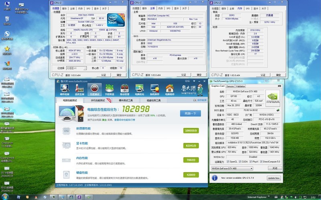
Task: Switch to 磁盘检测工具 tab in Ludashi
Action: (x=154, y=100)
